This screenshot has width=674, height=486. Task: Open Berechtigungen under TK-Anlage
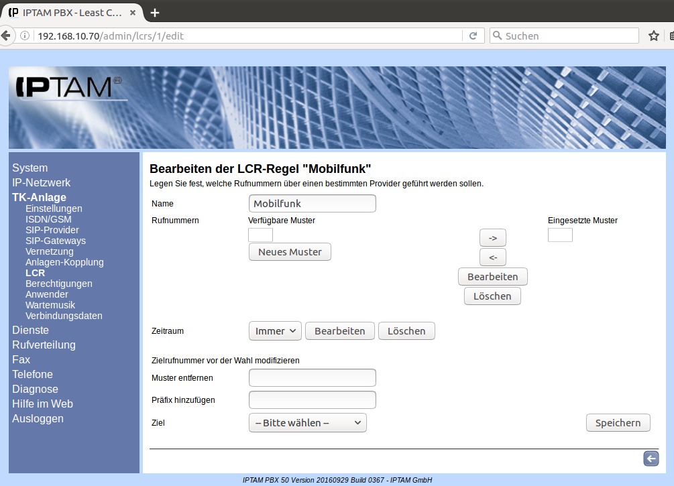pyautogui.click(x=58, y=284)
